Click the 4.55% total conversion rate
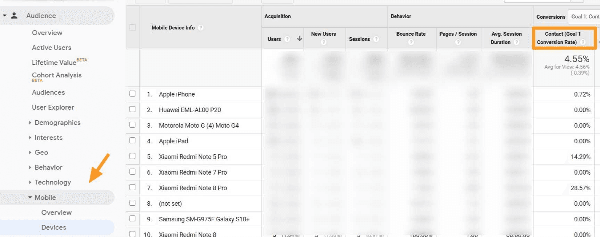This screenshot has width=600, height=237. click(577, 59)
